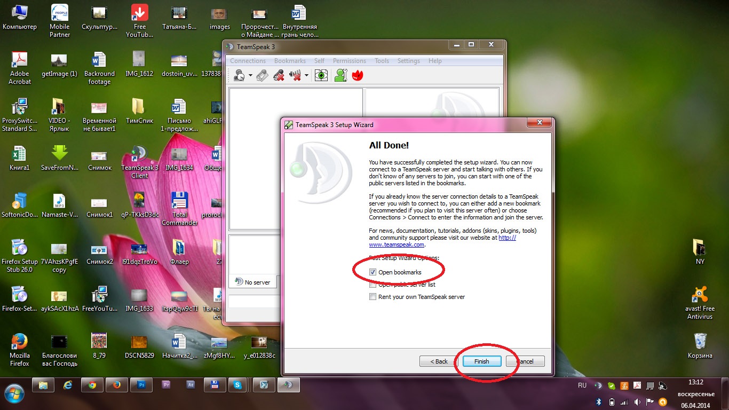
Task: Click the Backround footage Word document icon
Action: click(99, 68)
